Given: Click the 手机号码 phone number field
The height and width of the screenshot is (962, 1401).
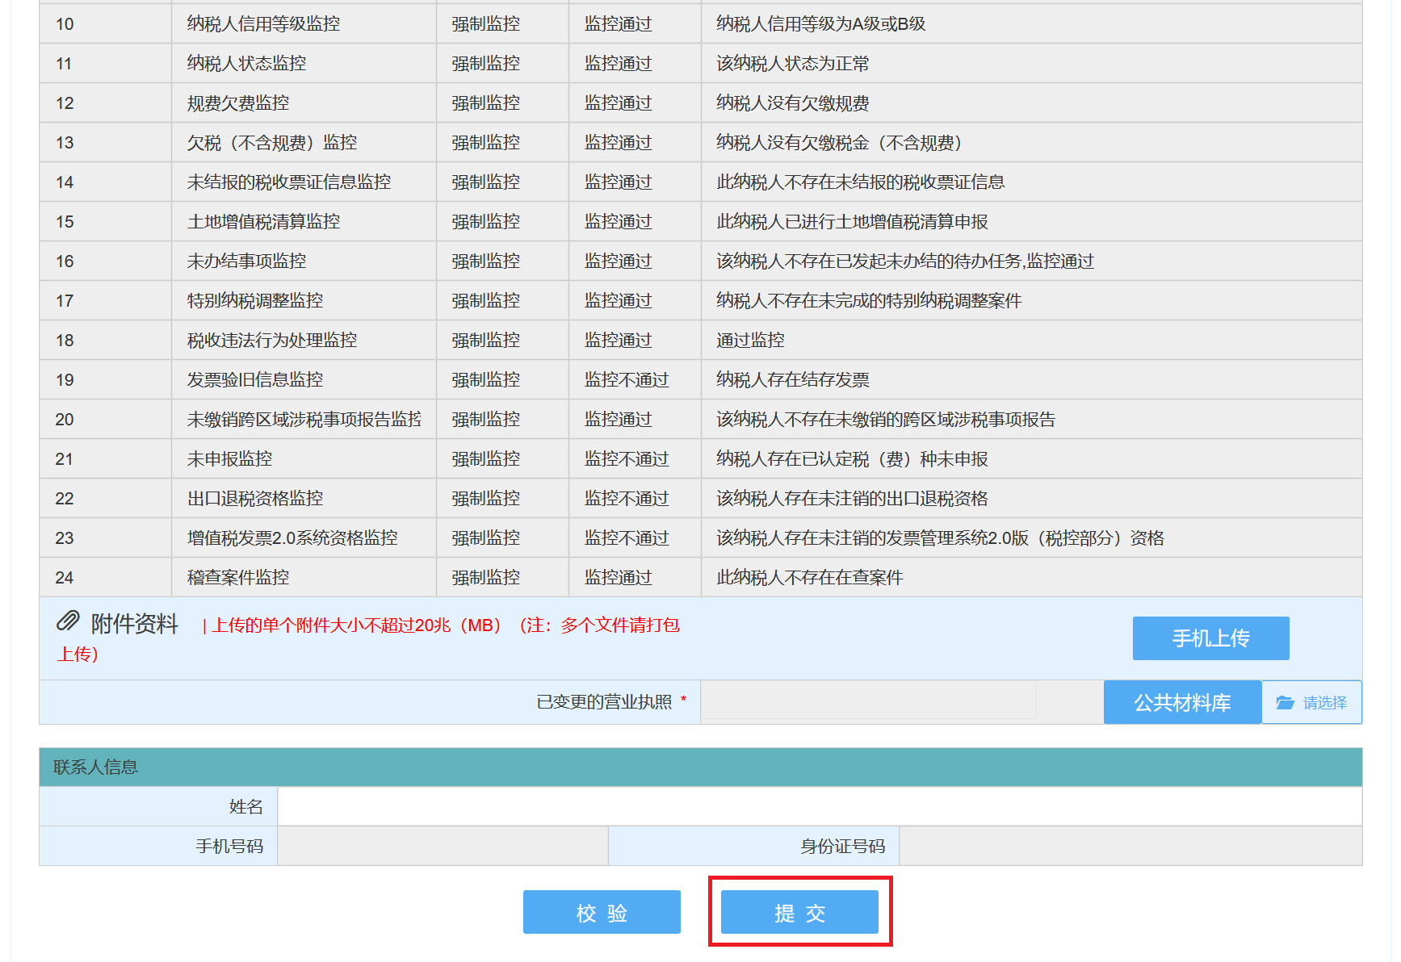Looking at the screenshot, I should coord(443,846).
